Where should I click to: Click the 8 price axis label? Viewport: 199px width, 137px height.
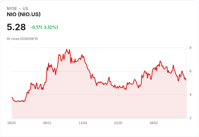pos(190,48)
